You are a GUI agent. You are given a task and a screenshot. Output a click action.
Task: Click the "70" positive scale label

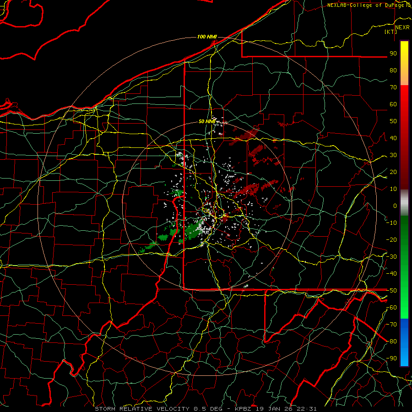[393, 87]
